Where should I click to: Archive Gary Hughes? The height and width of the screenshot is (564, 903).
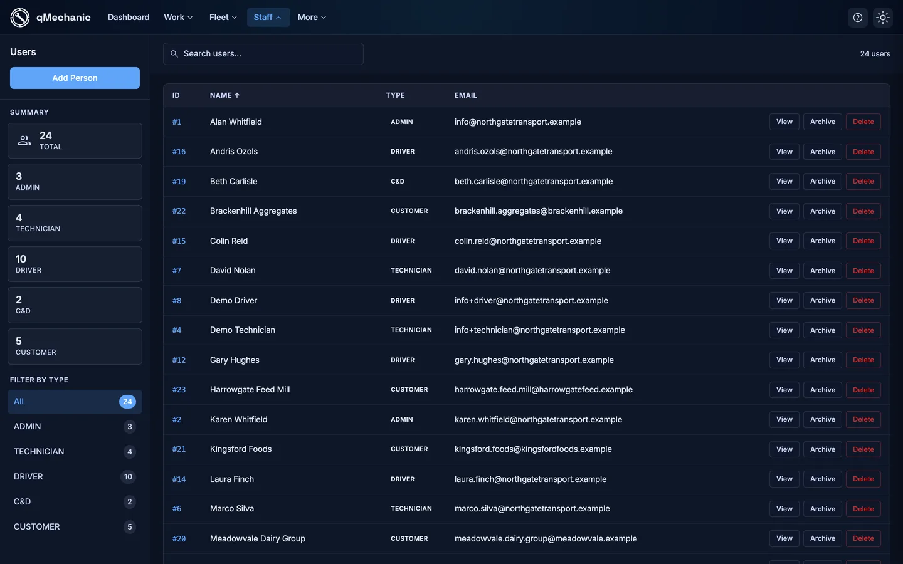(823, 360)
